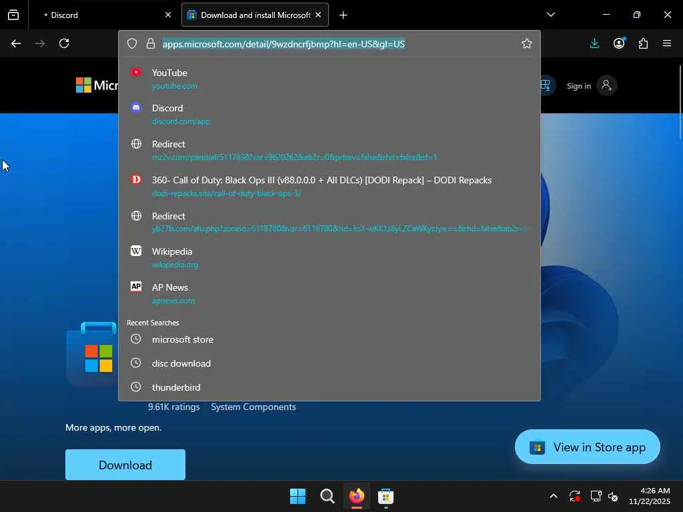The image size is (683, 512).
Task: Show hidden system tray icons
Action: coord(554,496)
